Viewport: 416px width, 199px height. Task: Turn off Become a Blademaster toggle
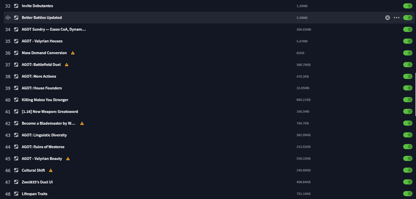pos(408,123)
